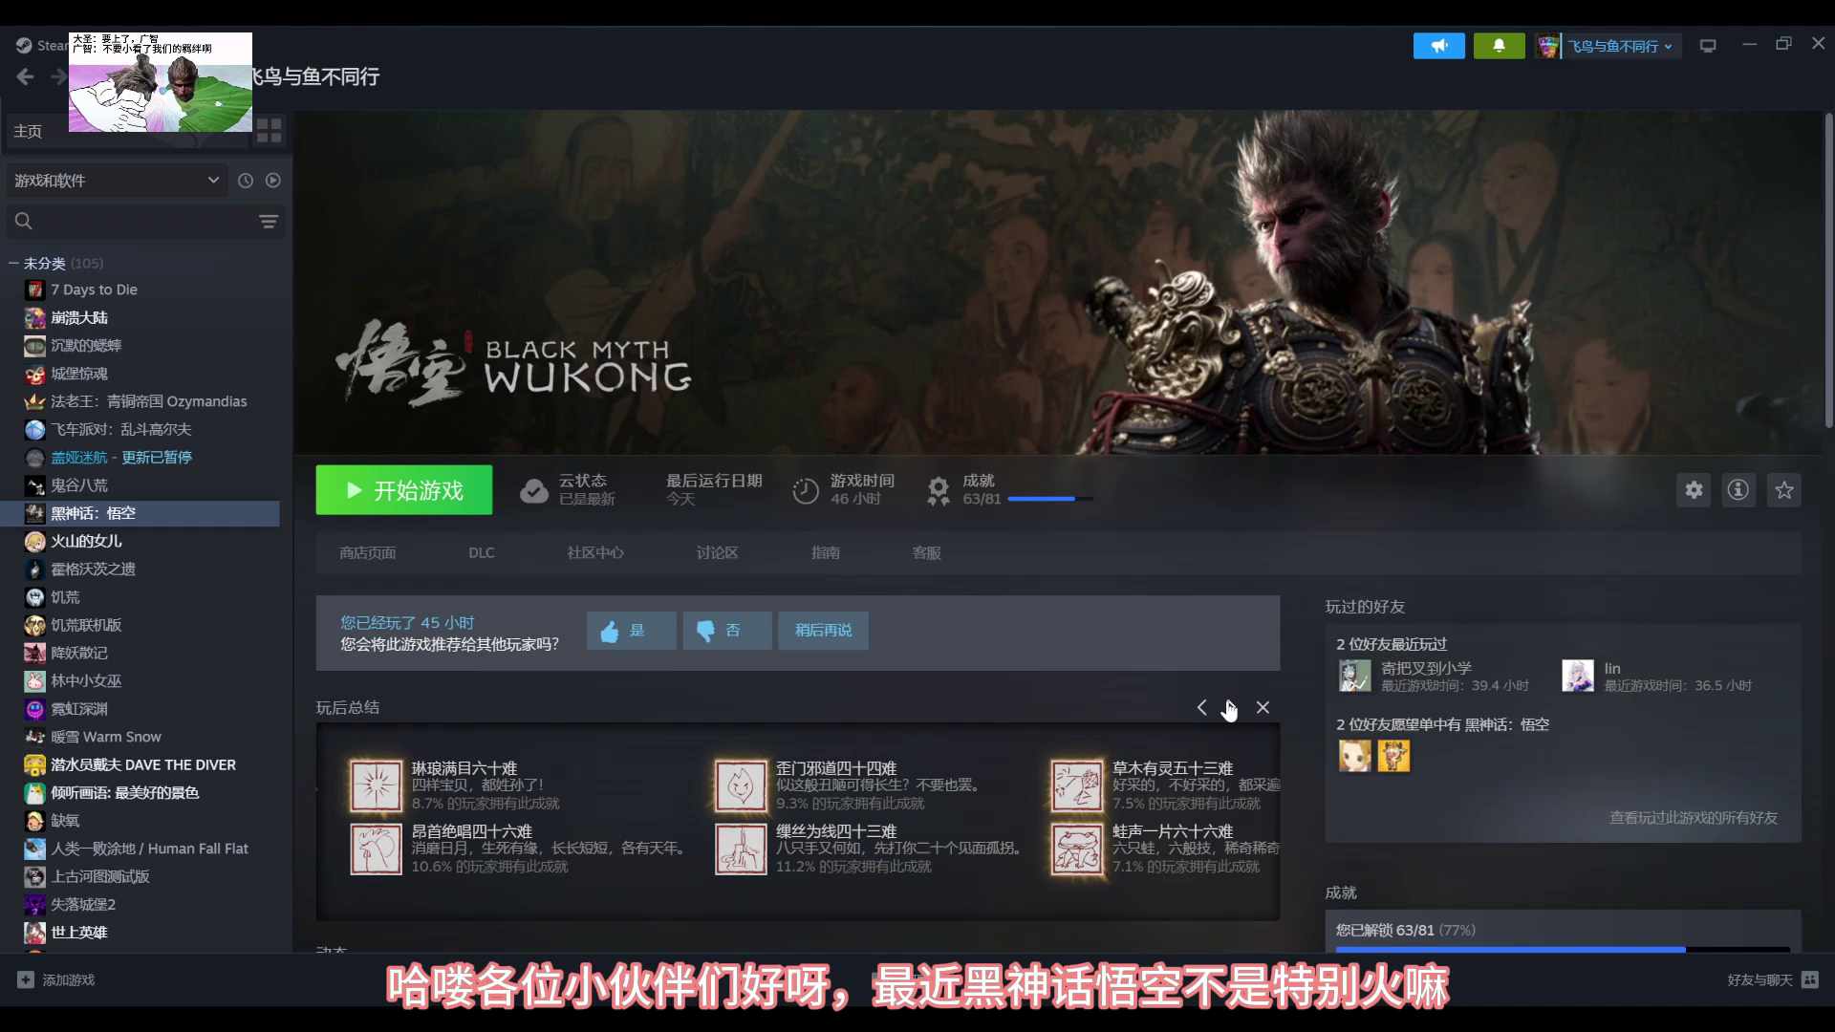Open library filter options icon
Screen dimensions: 1835x1032
pos(269,222)
